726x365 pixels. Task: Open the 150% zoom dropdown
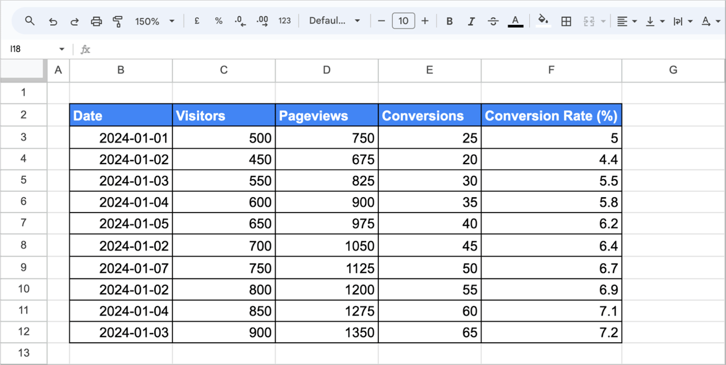point(155,21)
